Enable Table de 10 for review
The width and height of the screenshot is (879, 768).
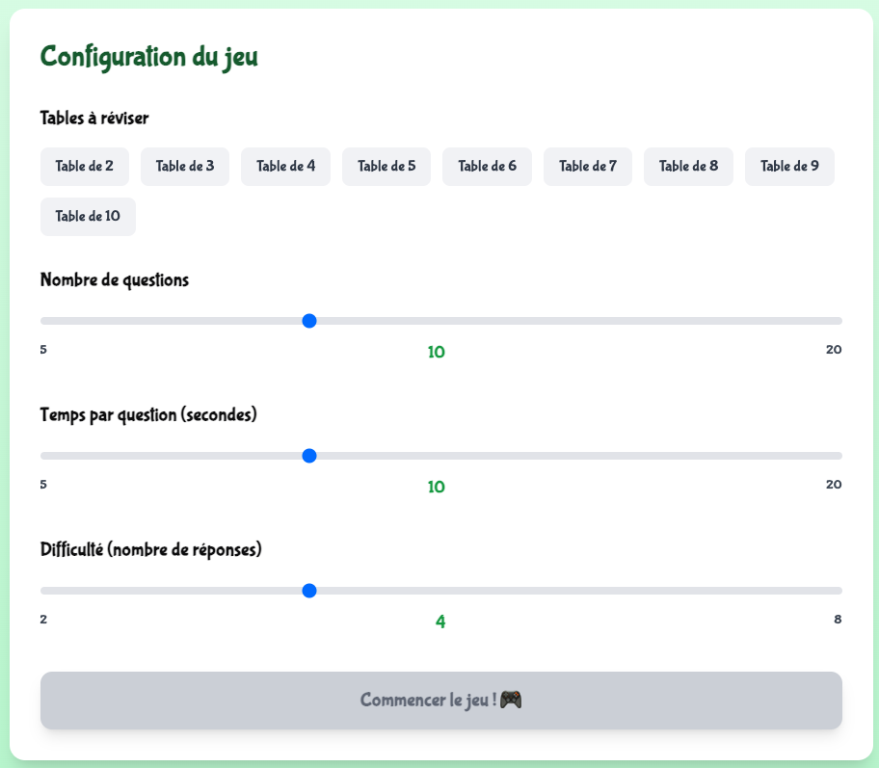pyautogui.click(x=88, y=217)
